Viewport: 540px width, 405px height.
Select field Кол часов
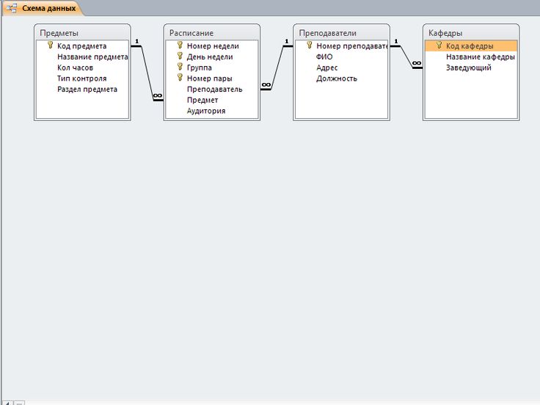coord(82,67)
